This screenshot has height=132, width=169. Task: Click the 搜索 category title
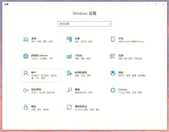pyautogui.click(x=77, y=89)
